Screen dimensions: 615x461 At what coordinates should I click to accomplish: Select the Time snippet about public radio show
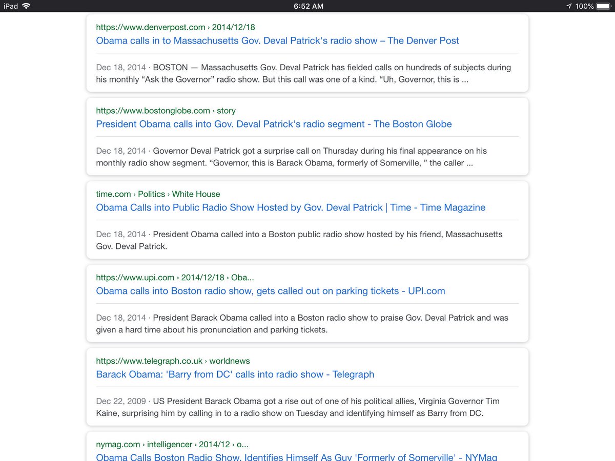point(299,240)
